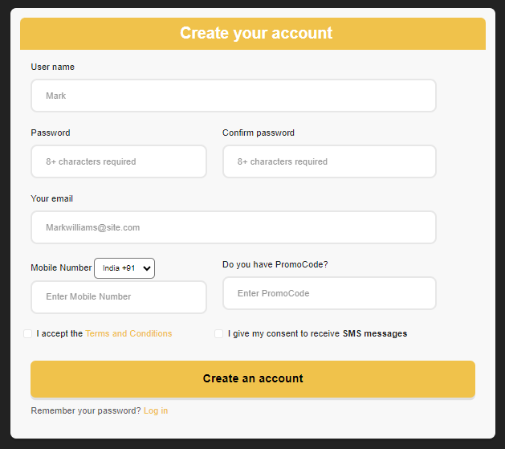Click the "Confirm password" label text
This screenshot has height=449, width=505.
[x=259, y=133]
